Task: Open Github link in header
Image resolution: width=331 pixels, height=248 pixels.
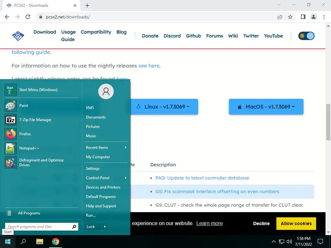Action: 193,36
